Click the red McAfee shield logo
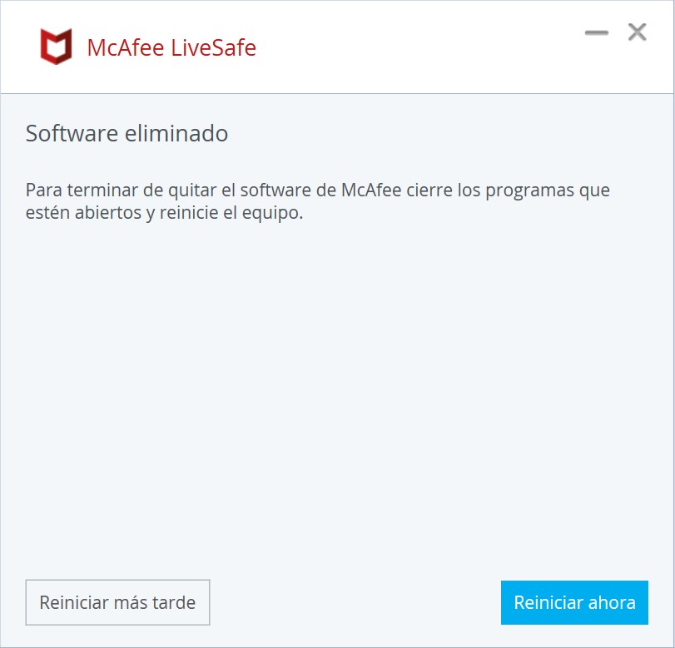The image size is (675, 648). (x=56, y=47)
